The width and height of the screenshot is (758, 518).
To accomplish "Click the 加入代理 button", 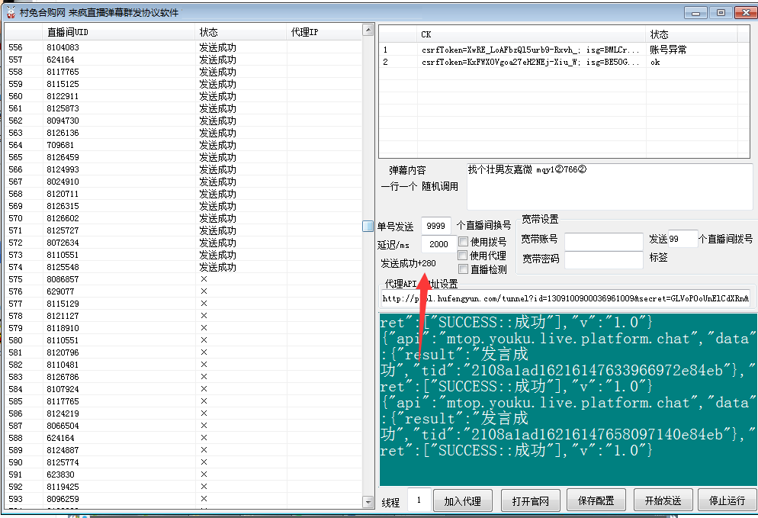I will point(463,501).
